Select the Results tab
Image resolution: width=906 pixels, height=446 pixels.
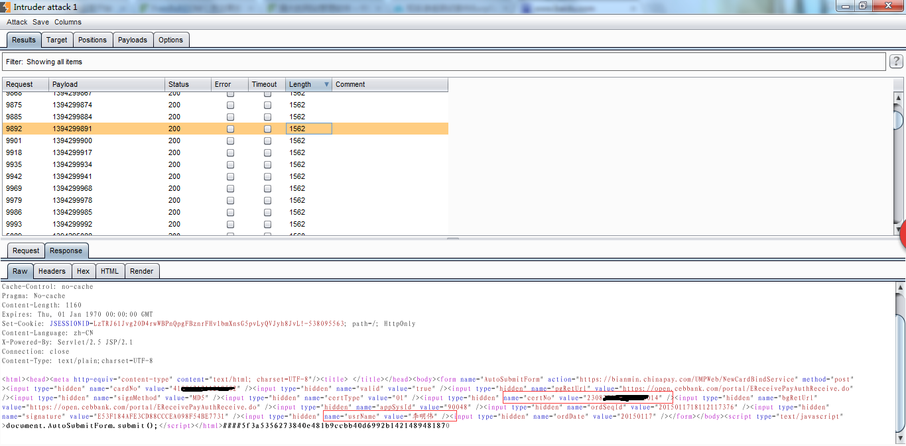coord(24,40)
